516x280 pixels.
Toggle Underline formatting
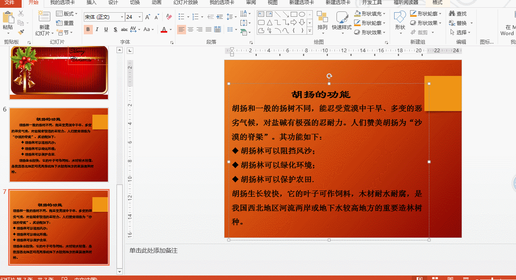point(106,29)
